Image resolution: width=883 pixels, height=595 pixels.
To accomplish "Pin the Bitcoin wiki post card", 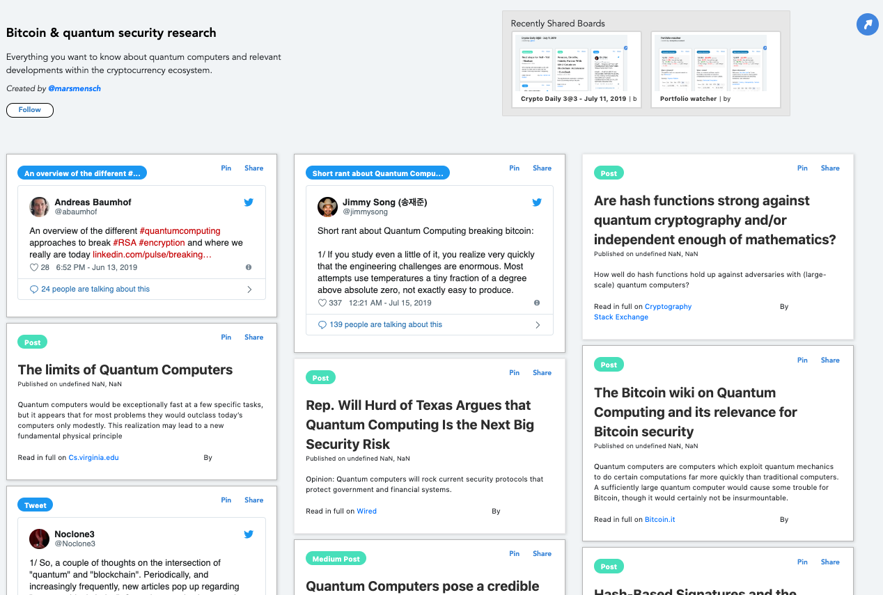I will click(803, 360).
